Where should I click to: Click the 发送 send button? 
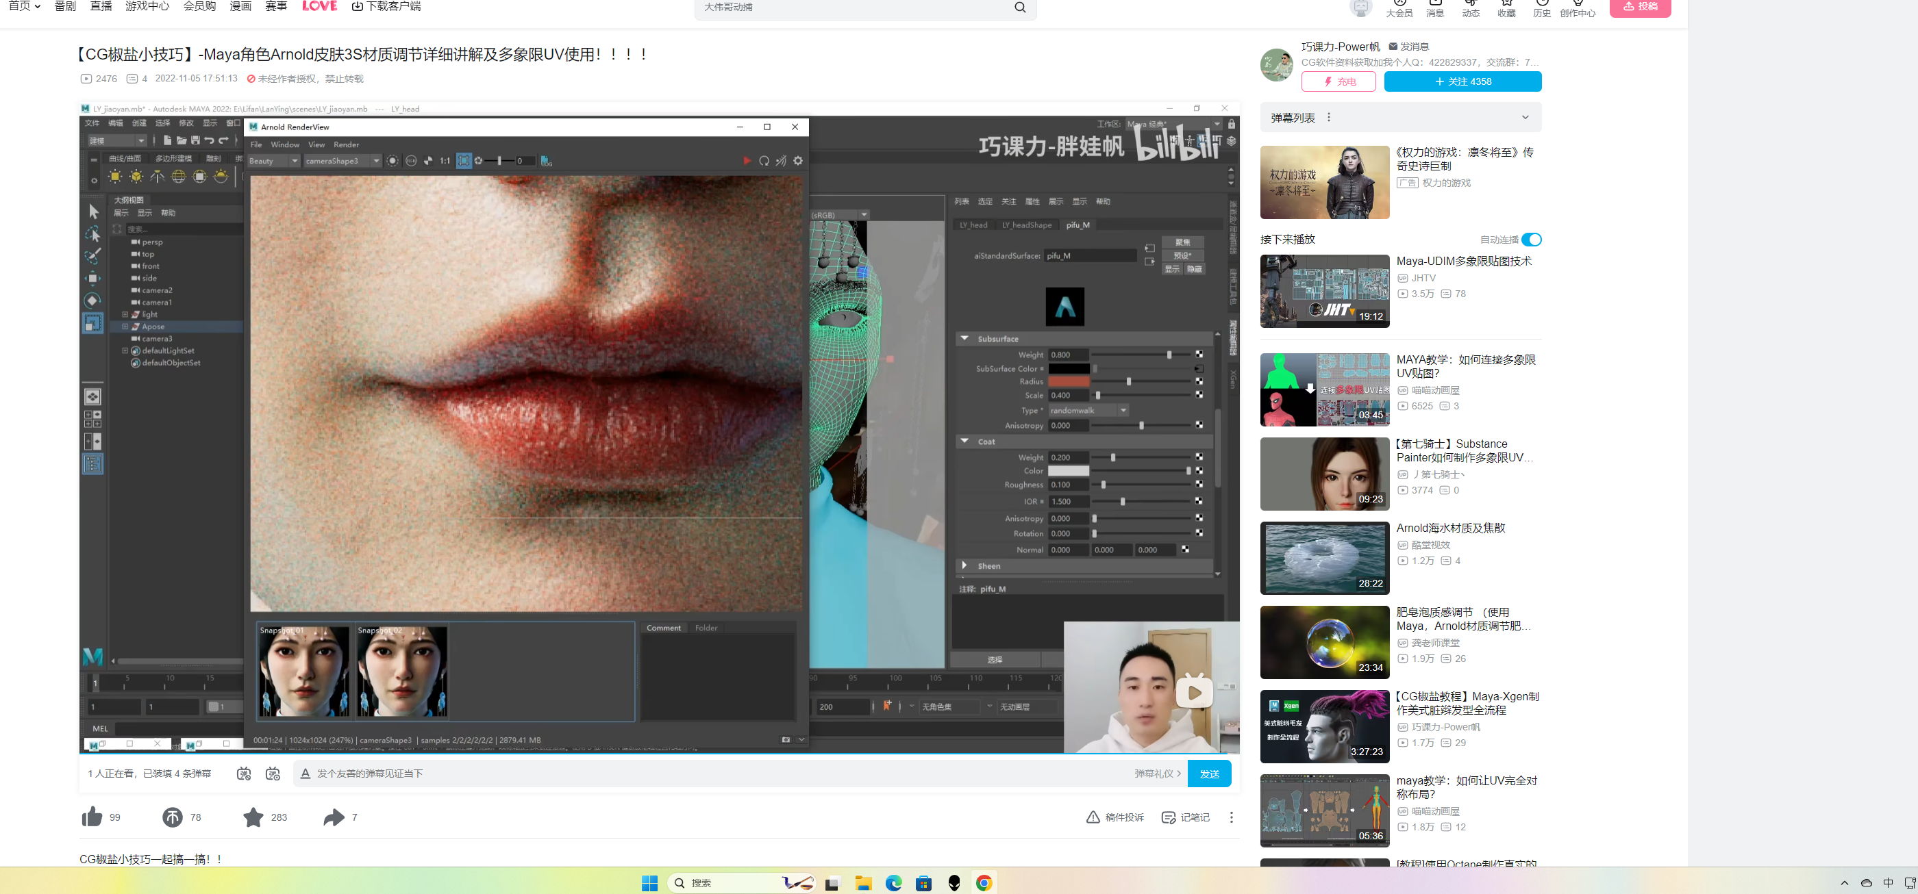[1208, 774]
